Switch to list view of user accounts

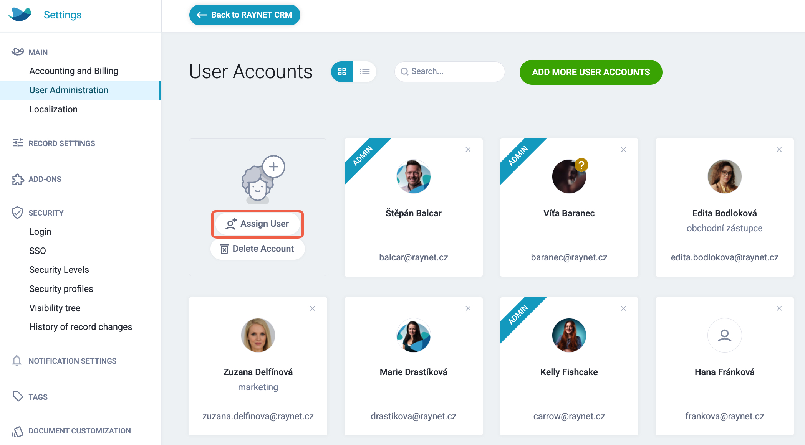click(365, 72)
